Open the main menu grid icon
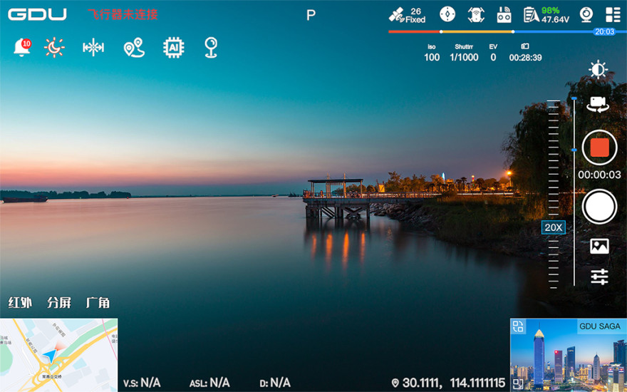This screenshot has width=627, height=392. click(x=613, y=15)
